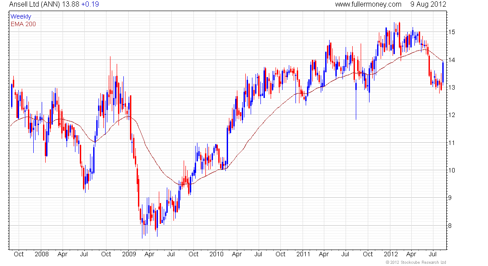Click the '2008' year label on time axis

coord(42,254)
